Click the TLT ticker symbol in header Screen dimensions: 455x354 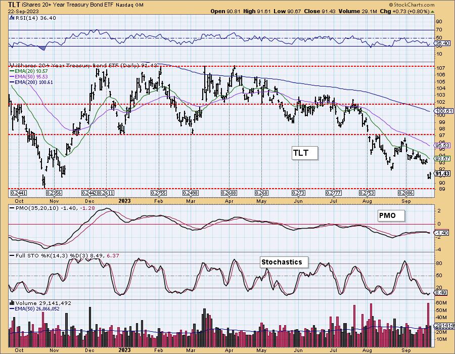point(14,5)
